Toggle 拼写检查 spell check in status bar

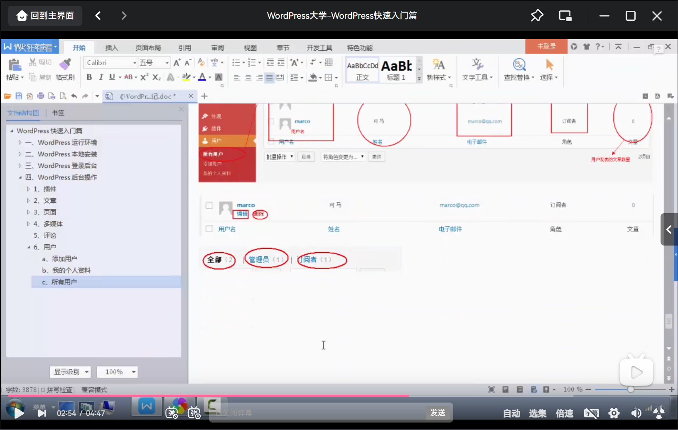pyautogui.click(x=56, y=390)
